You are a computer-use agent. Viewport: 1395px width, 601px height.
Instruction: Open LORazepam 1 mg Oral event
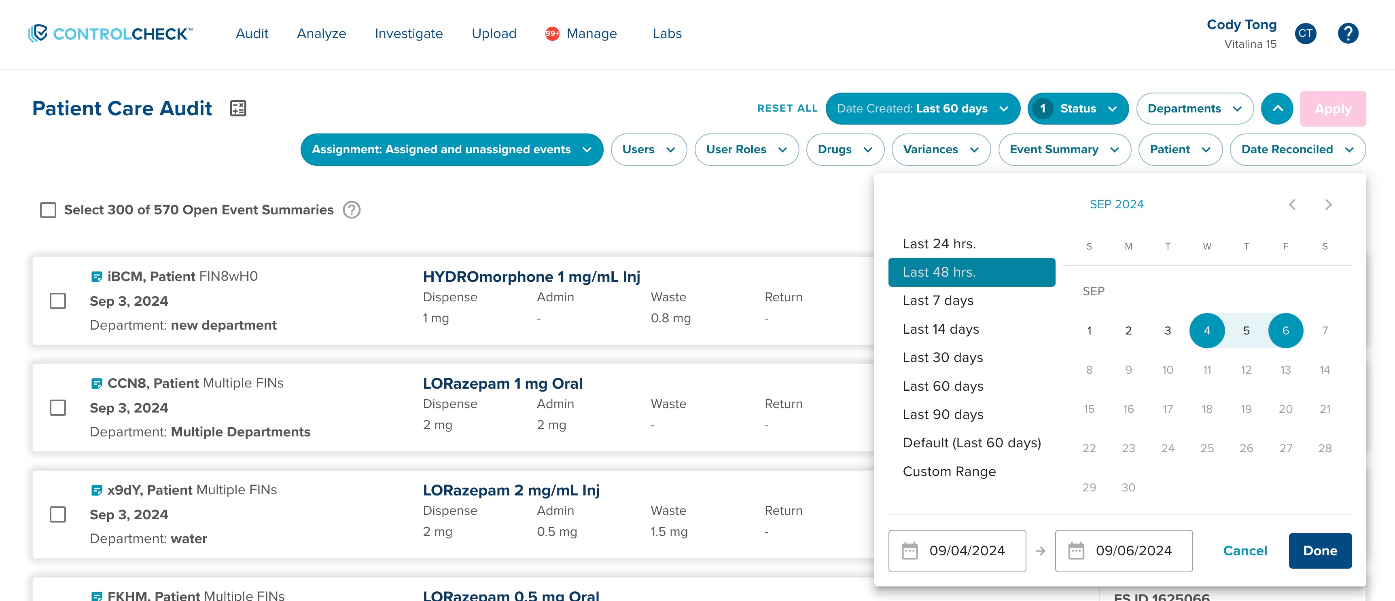[x=502, y=383]
